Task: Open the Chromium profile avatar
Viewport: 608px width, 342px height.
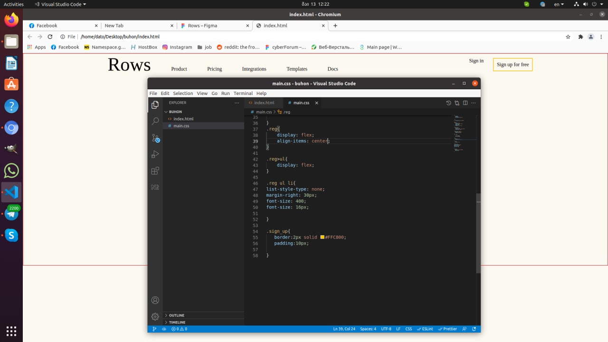Action: pyautogui.click(x=591, y=37)
